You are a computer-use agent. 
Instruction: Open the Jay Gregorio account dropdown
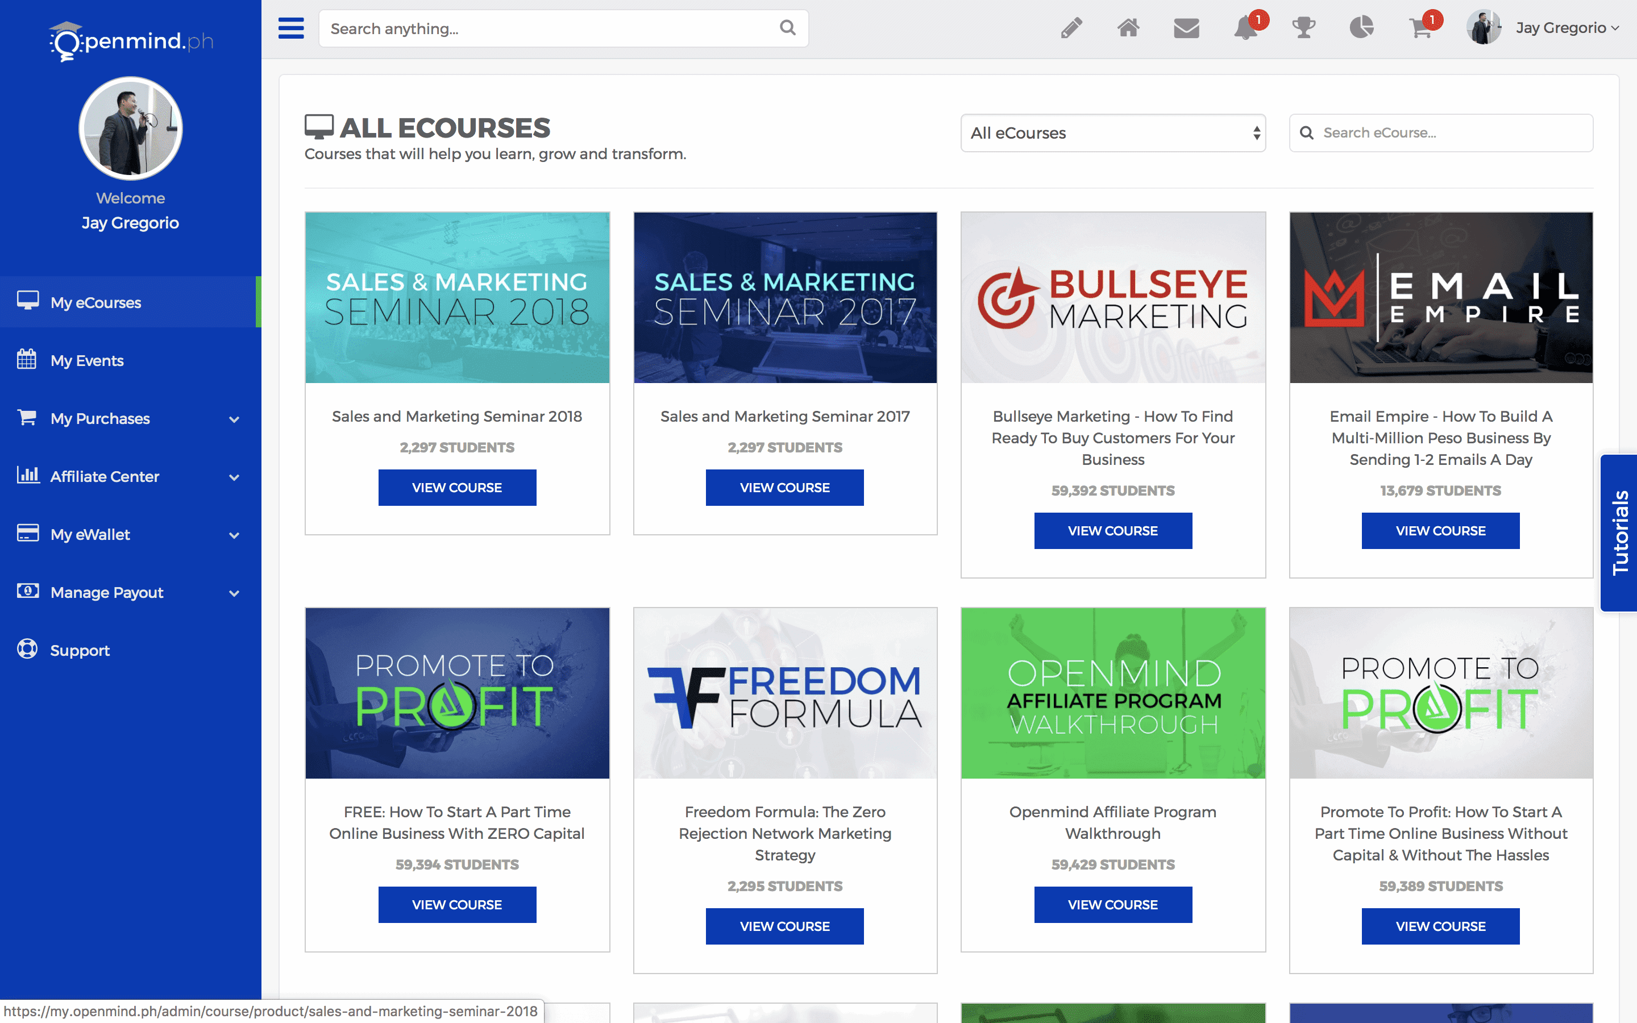[x=1567, y=28]
